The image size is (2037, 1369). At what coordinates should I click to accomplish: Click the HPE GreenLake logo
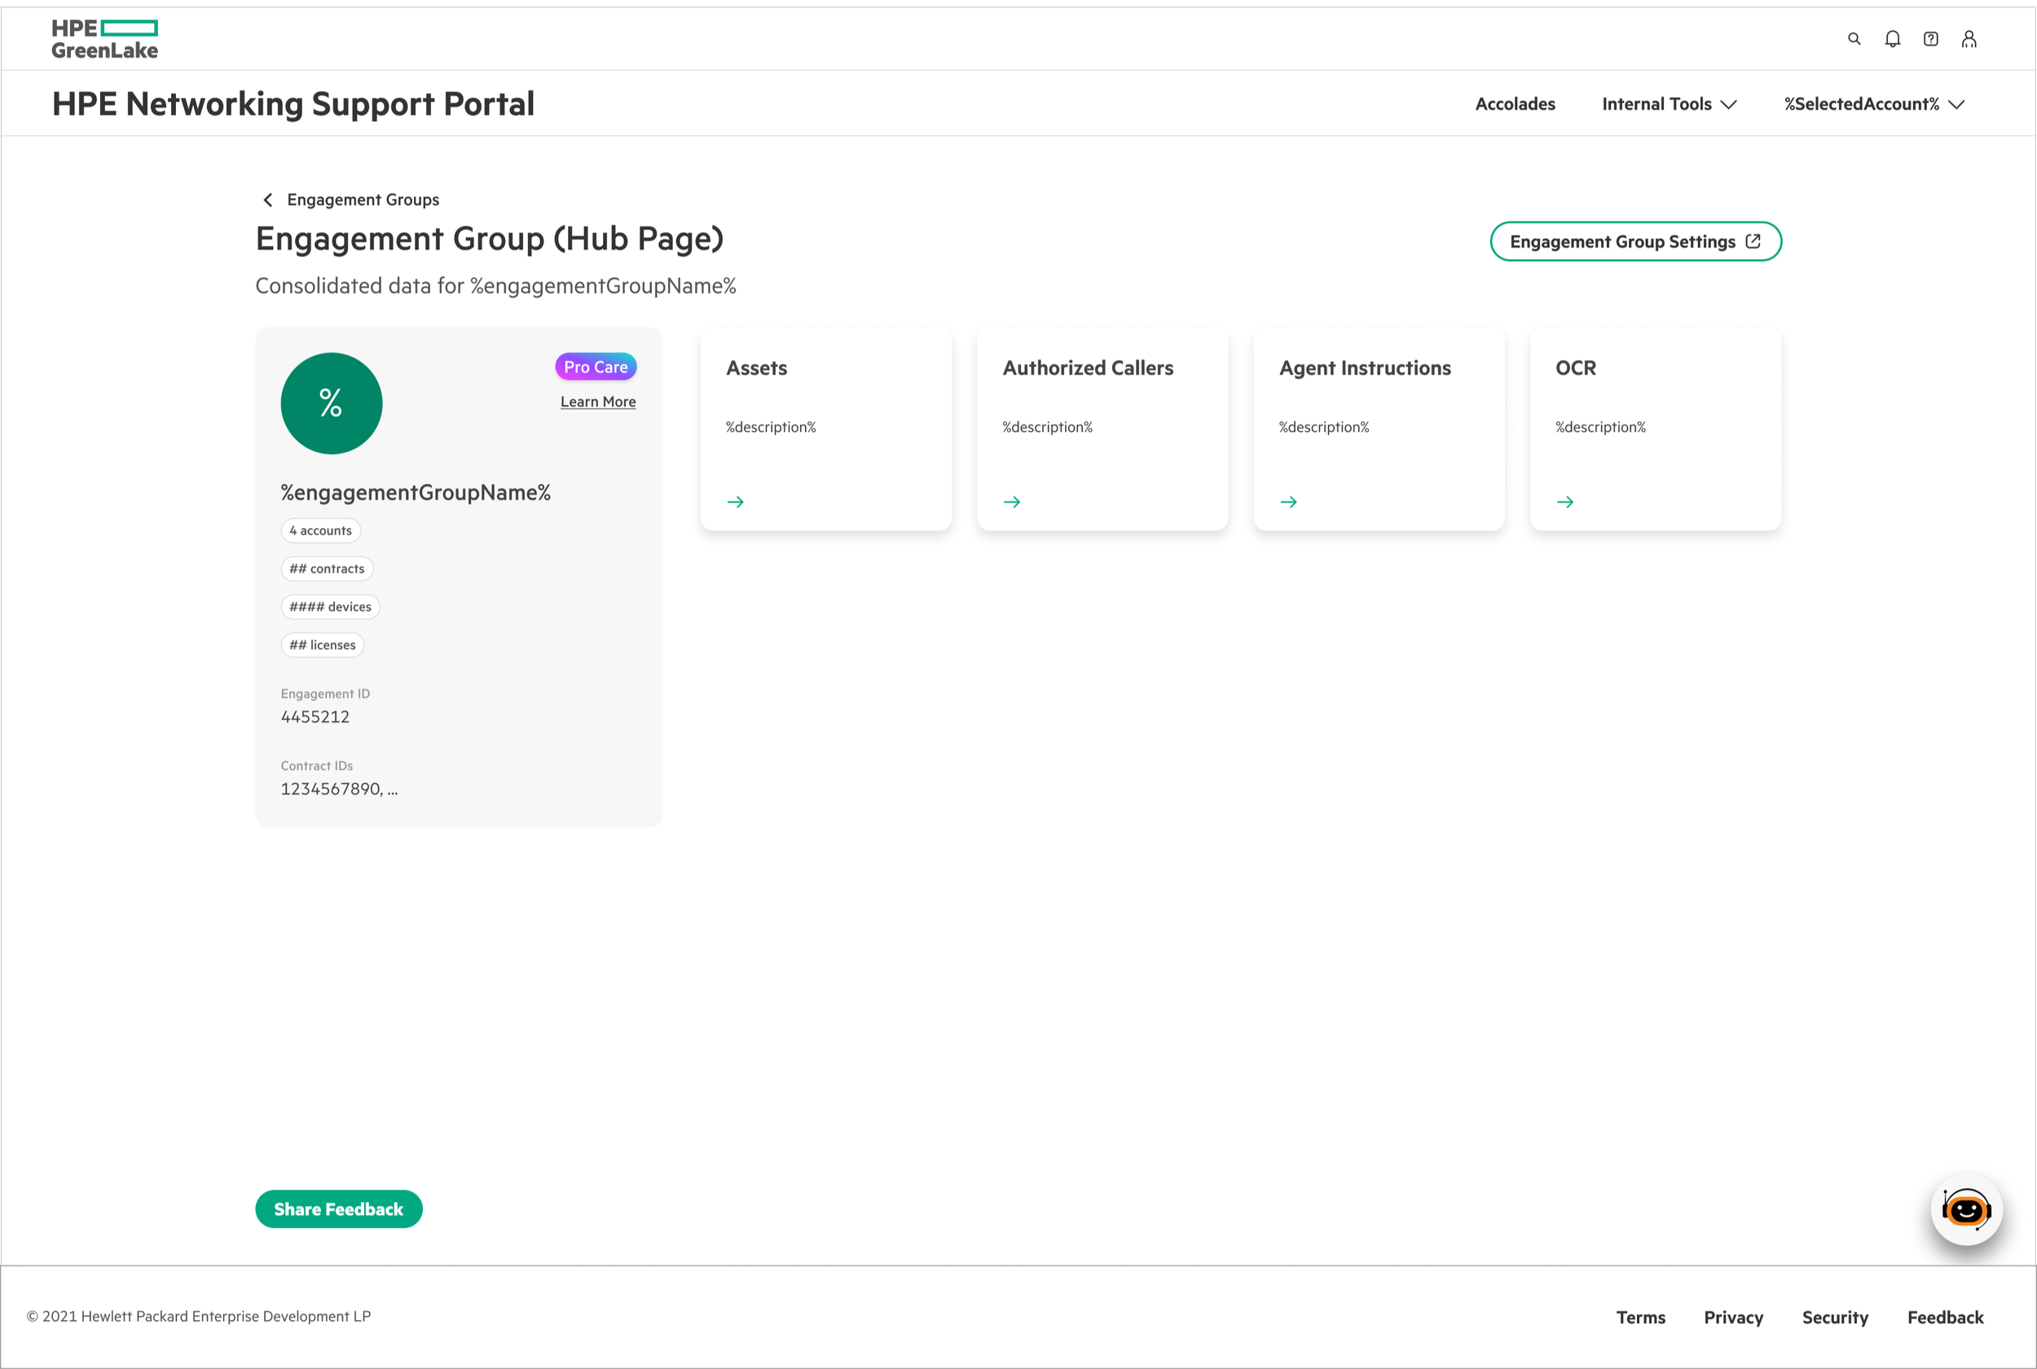[105, 39]
